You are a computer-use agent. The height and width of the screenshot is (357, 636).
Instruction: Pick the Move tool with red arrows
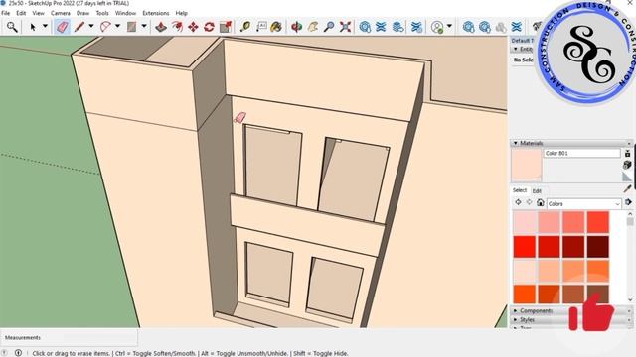[x=193, y=27]
